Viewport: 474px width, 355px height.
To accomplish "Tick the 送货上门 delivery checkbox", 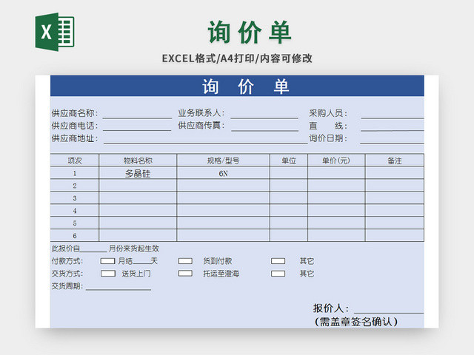I will 108,274.
